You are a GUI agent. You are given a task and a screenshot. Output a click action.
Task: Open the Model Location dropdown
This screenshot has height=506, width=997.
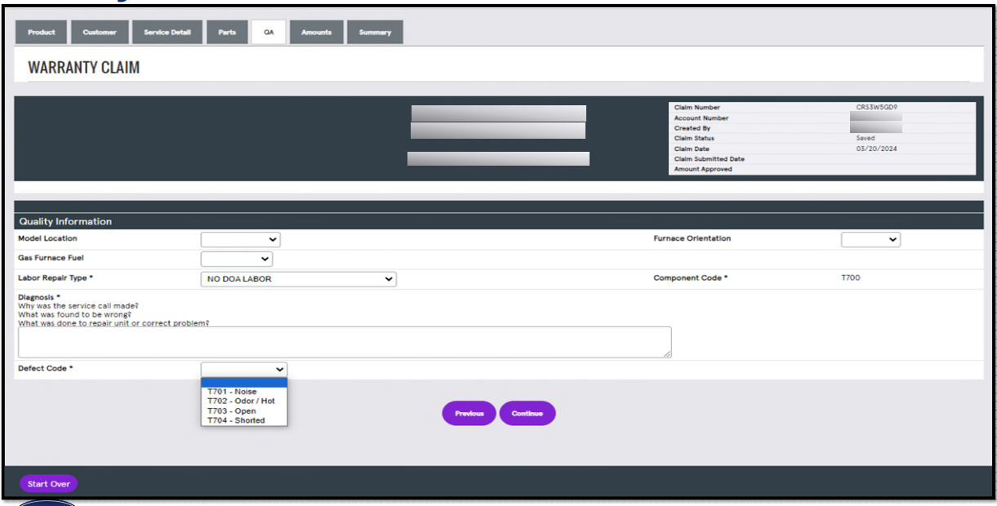coord(240,239)
